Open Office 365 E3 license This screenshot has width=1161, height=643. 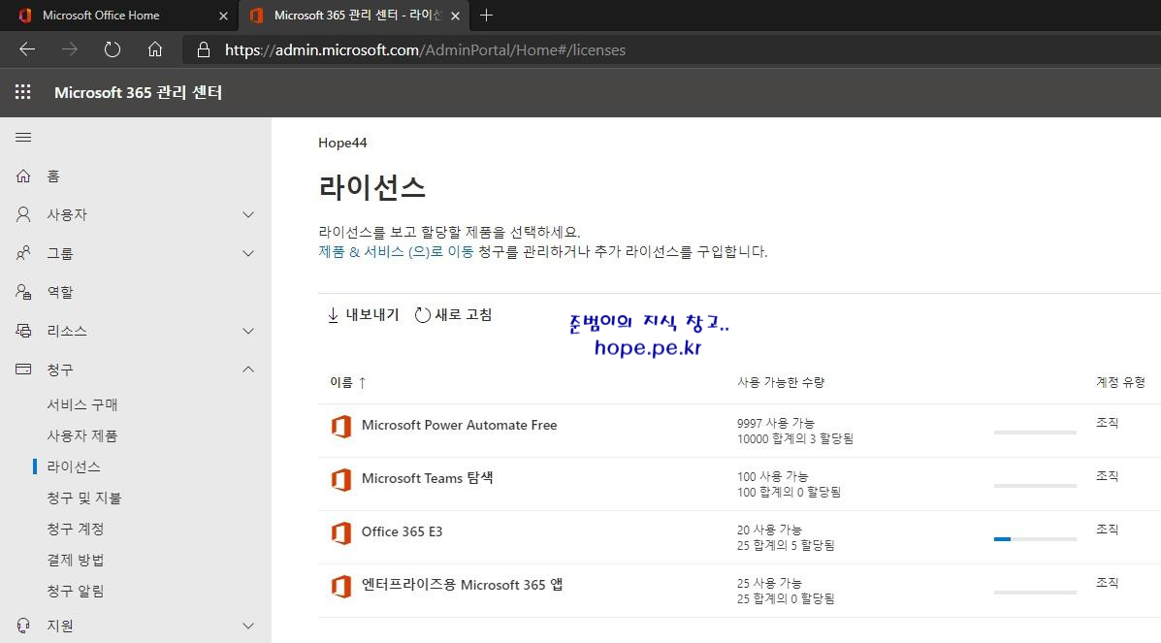pyautogui.click(x=403, y=531)
